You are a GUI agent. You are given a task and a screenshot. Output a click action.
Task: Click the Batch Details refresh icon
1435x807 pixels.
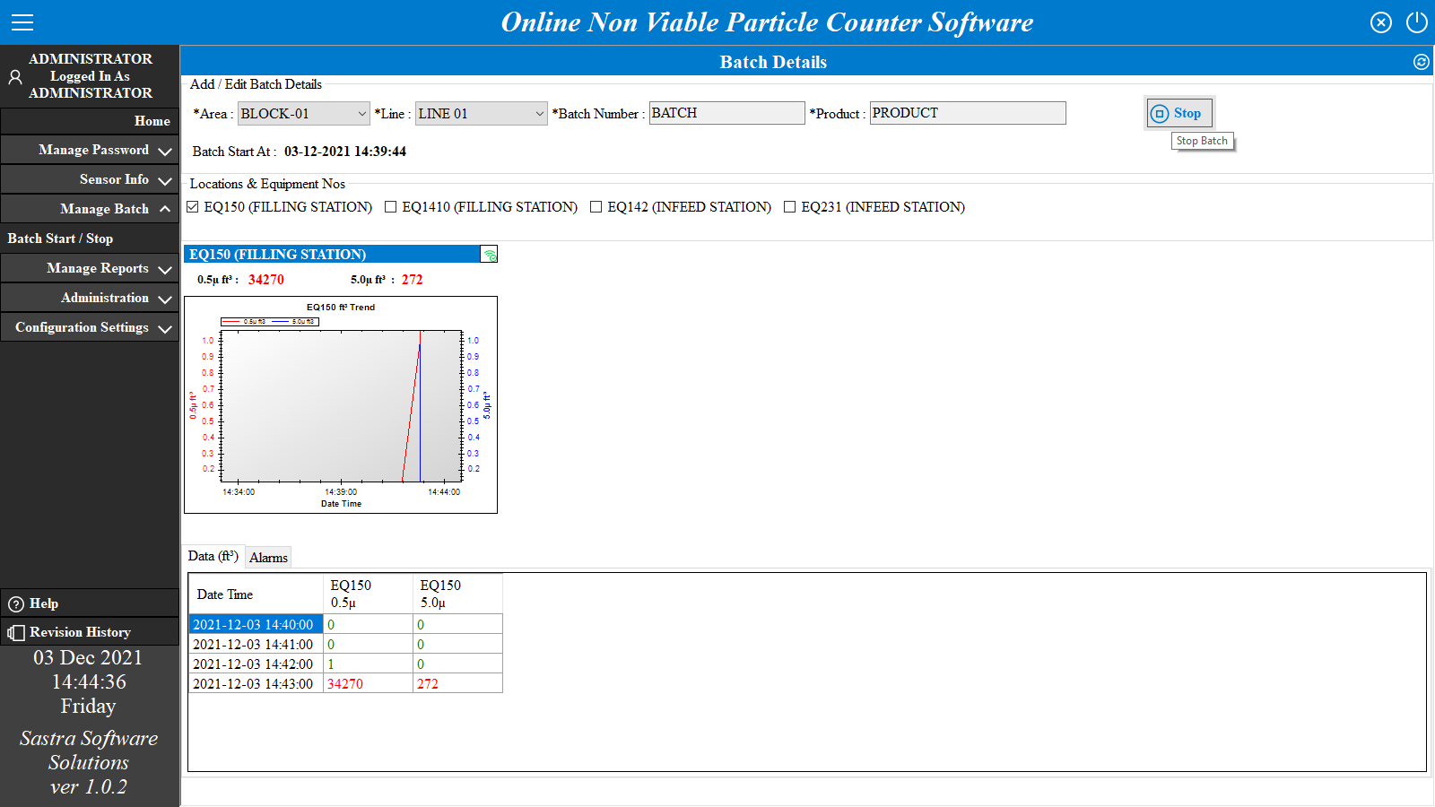click(1422, 62)
